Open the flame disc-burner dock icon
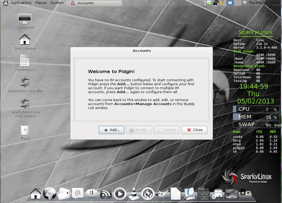 coord(148,194)
